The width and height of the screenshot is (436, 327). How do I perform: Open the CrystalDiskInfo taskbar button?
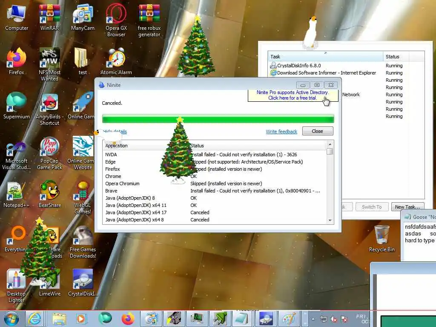[266, 318]
